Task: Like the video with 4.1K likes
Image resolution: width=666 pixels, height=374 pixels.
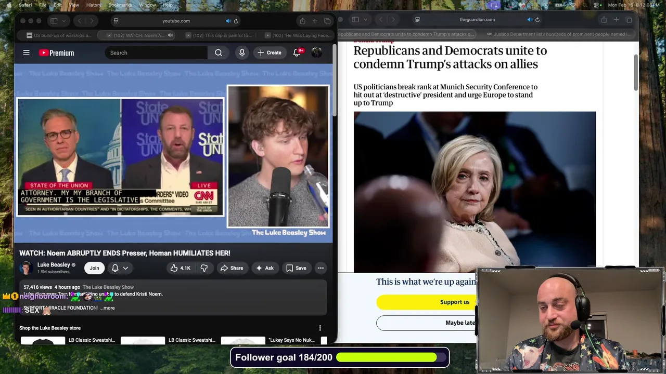Action: click(x=180, y=268)
